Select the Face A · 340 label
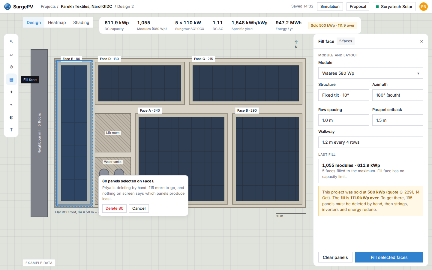This screenshot has width=432, height=270. pyautogui.click(x=150, y=110)
